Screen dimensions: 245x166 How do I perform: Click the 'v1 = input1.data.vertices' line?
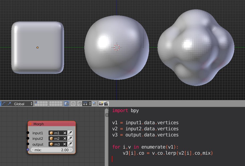point(145,123)
